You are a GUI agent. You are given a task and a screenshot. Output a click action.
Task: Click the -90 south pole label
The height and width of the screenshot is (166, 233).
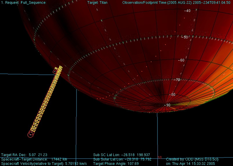167,105
